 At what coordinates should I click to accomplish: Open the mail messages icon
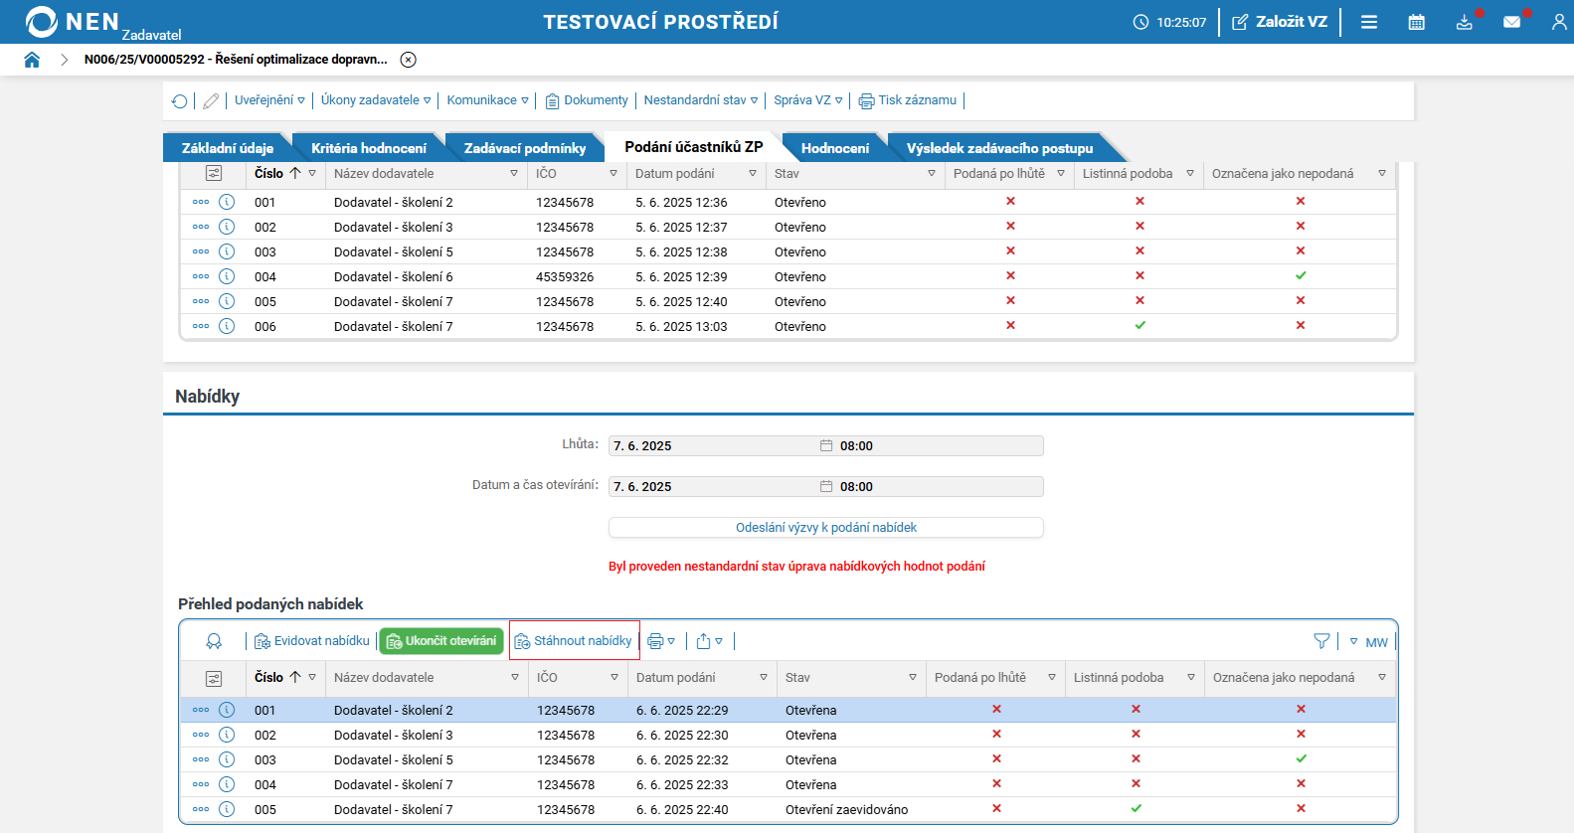tap(1511, 22)
